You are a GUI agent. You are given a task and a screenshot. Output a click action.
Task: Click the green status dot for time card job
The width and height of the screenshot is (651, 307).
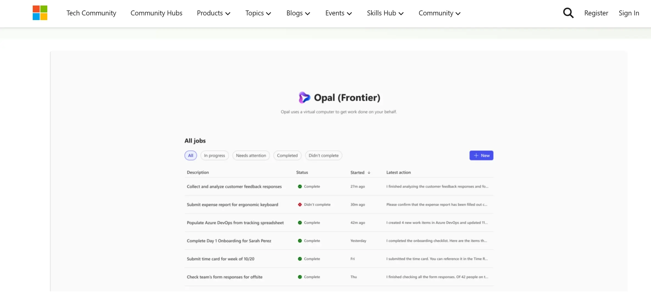click(x=300, y=259)
